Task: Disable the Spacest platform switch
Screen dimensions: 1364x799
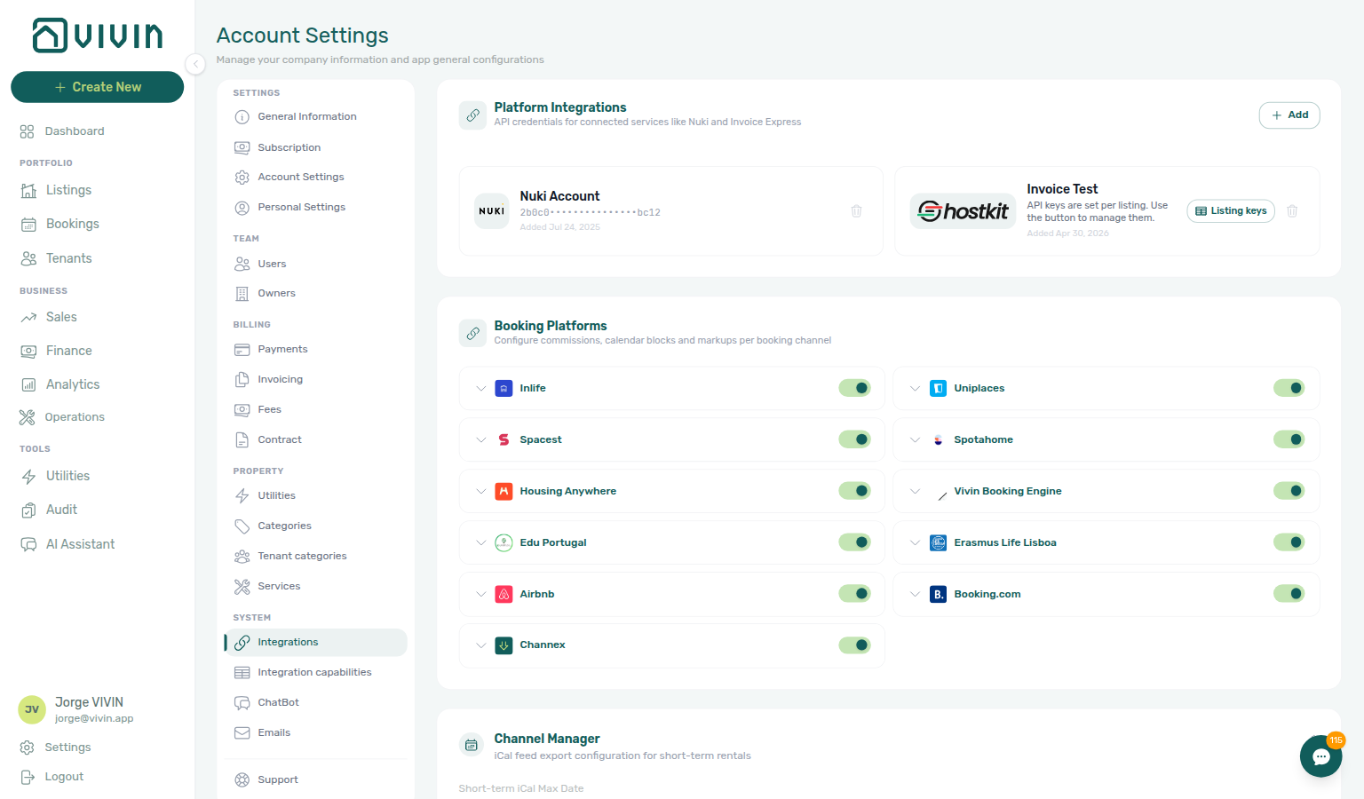Action: 854,439
